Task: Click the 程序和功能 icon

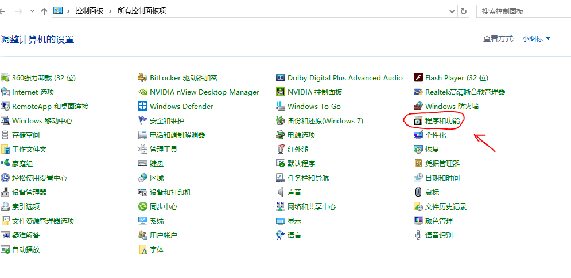Action: coord(418,120)
